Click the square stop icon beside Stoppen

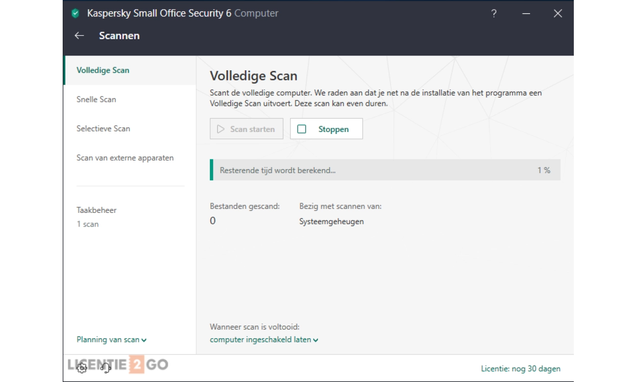click(302, 129)
